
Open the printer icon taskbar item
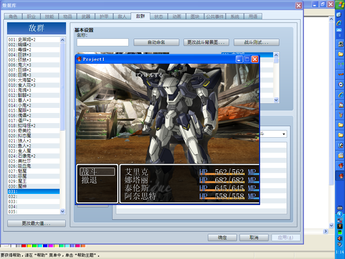tap(341, 155)
